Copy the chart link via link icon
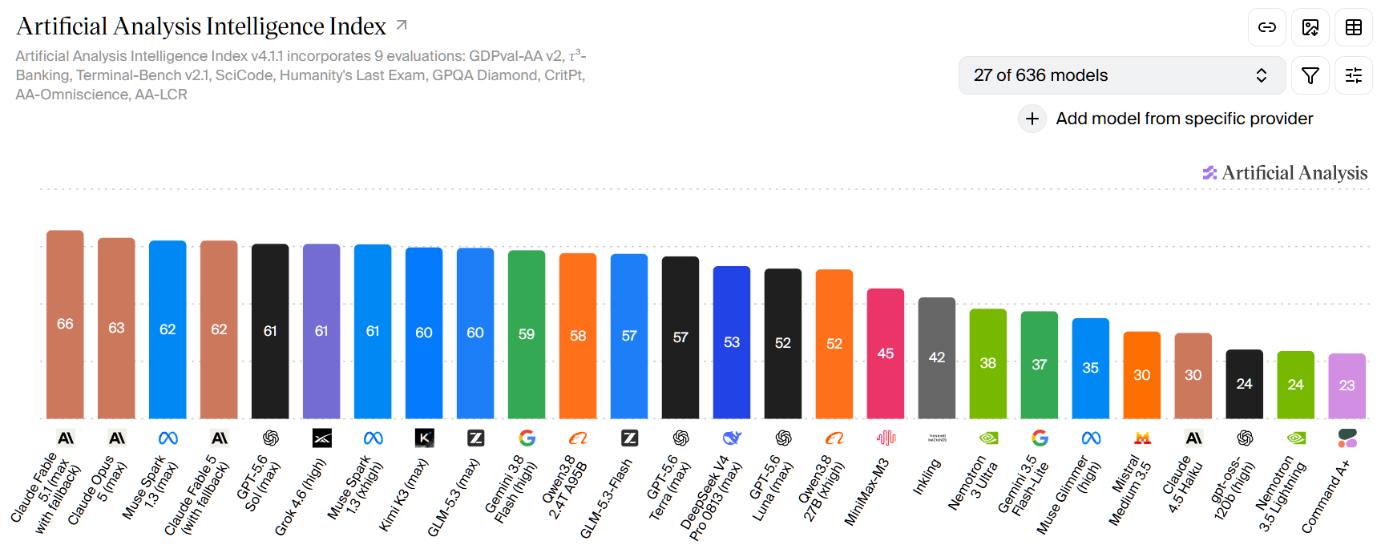Screen dimensions: 1385x549 click(1267, 27)
